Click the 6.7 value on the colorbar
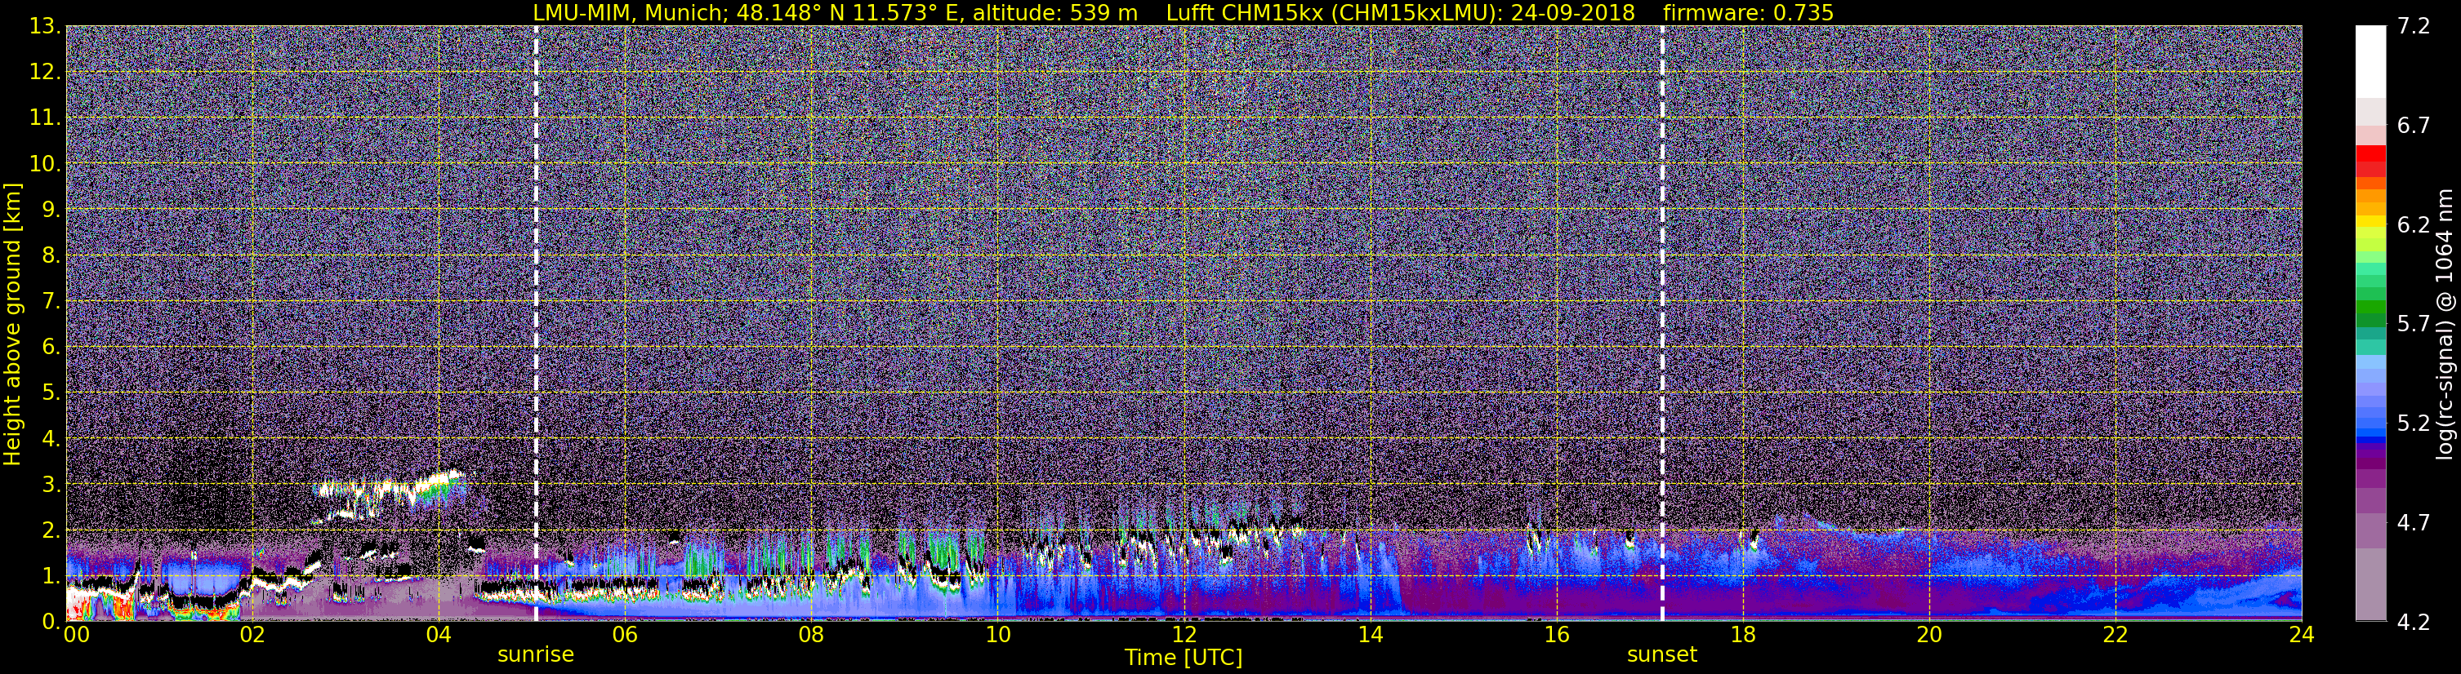 tap(2414, 126)
